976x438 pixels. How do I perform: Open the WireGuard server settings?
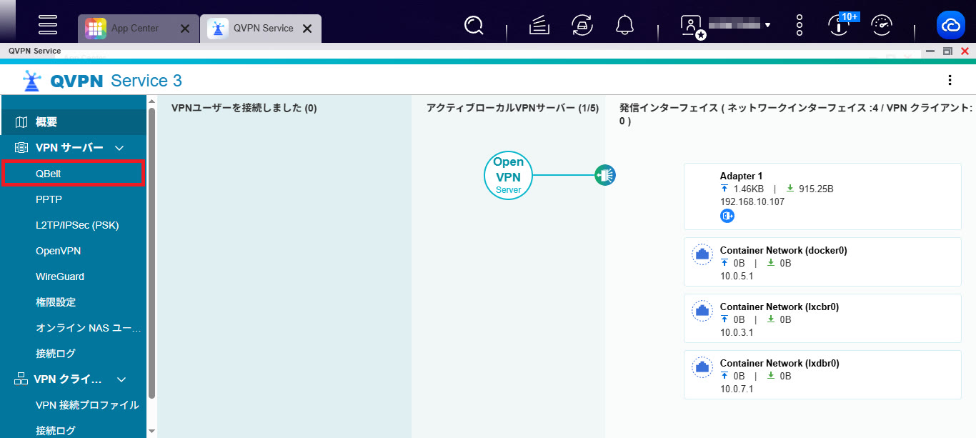60,277
